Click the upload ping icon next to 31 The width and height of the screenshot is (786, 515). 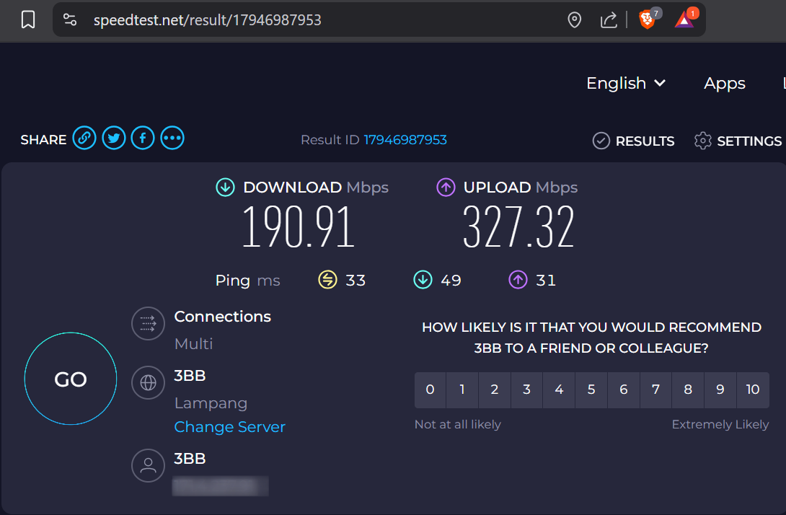coord(518,280)
